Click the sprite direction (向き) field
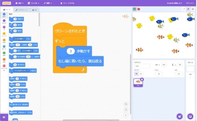The height and width of the screenshot is (121, 197). coord(179,74)
